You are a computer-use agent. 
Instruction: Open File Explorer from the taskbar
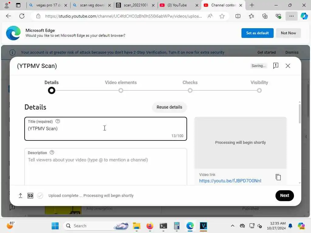[x=136, y=226]
